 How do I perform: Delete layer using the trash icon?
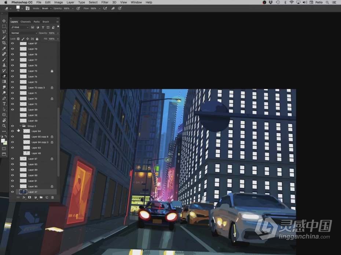[x=52, y=198]
